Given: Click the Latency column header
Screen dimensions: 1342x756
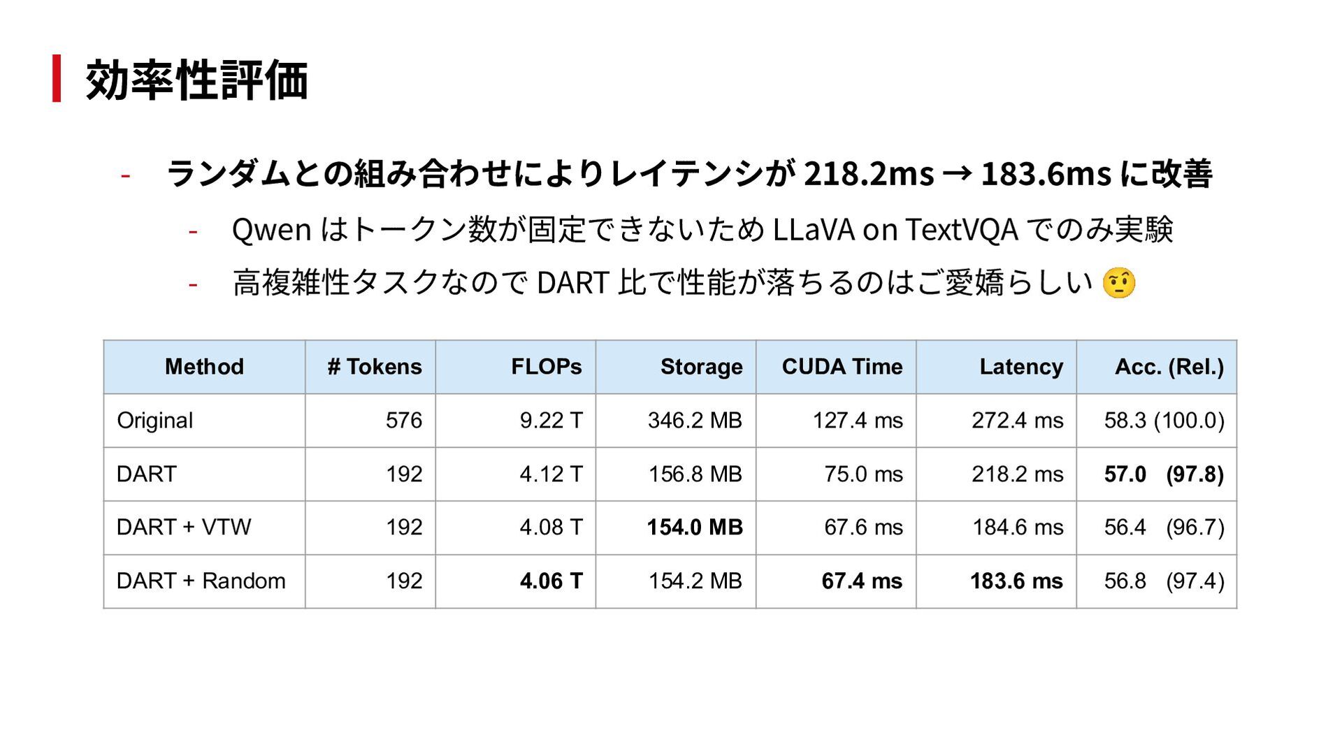Looking at the screenshot, I should click(996, 367).
